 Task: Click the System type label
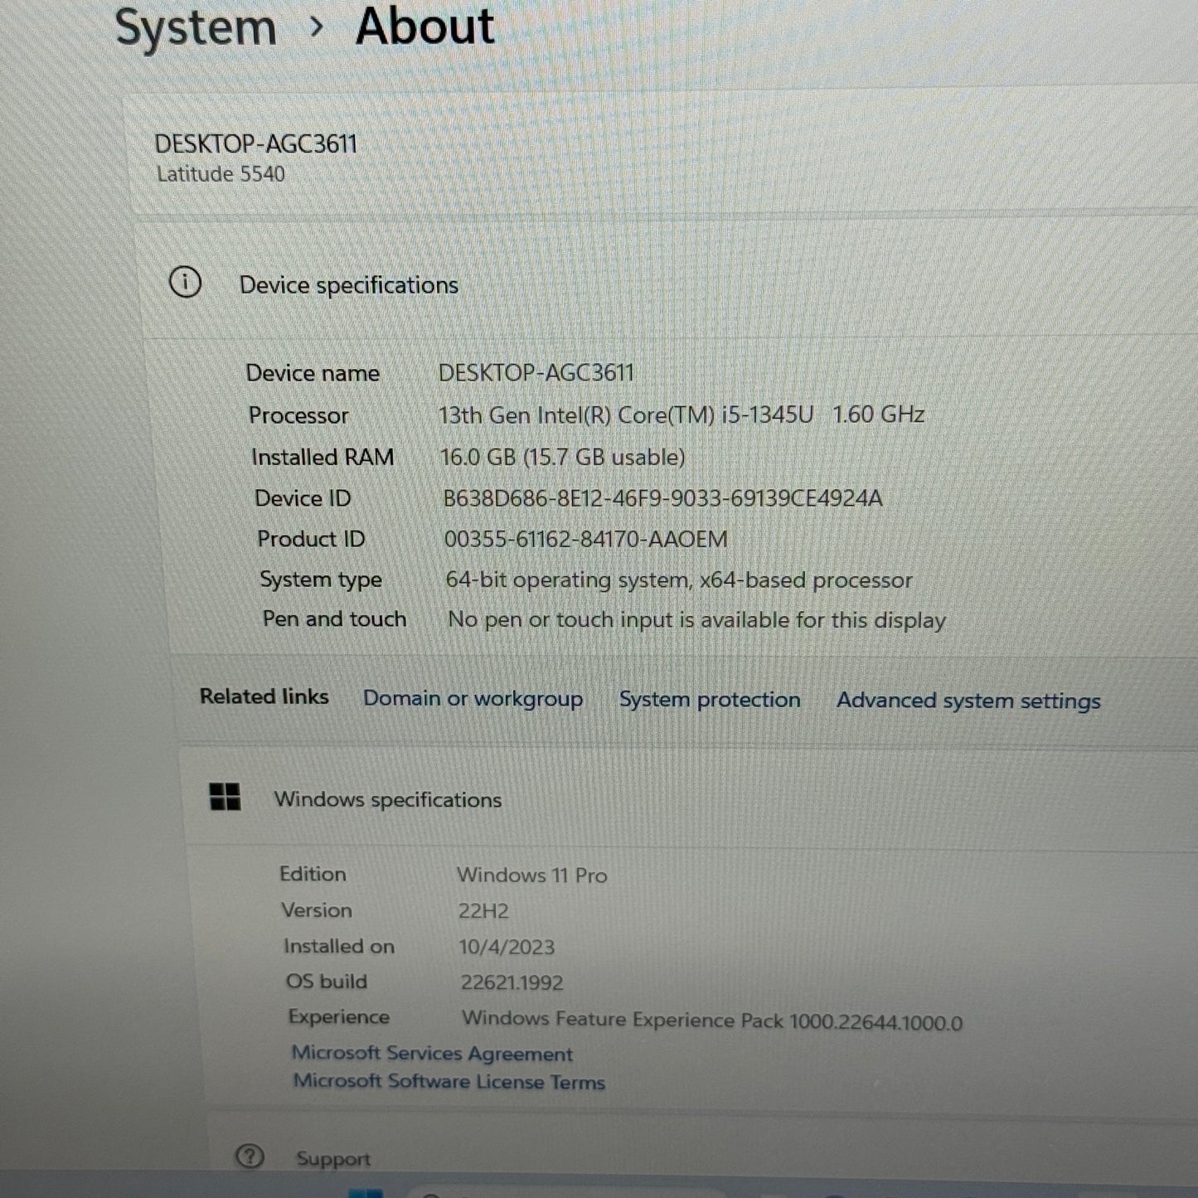pyautogui.click(x=321, y=580)
